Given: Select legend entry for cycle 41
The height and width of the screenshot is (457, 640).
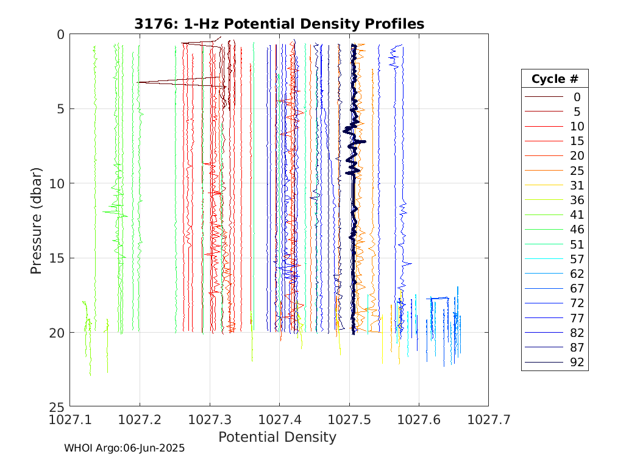Looking at the screenshot, I should tap(555, 214).
